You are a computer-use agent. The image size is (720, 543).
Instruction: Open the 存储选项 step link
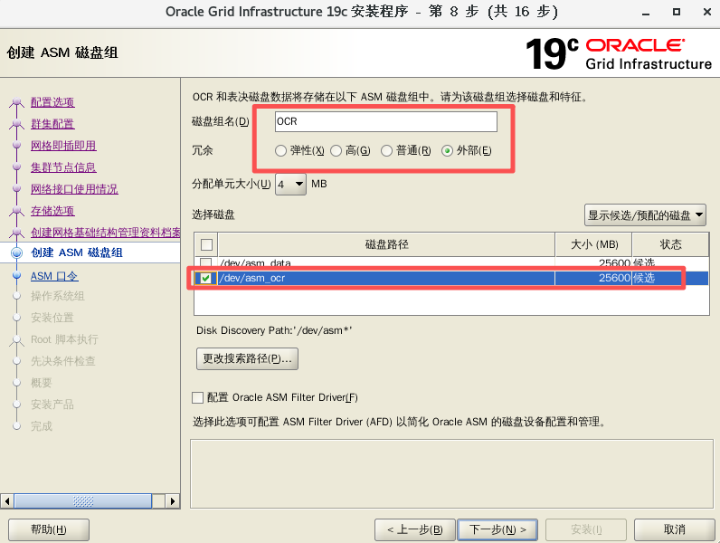pos(52,210)
